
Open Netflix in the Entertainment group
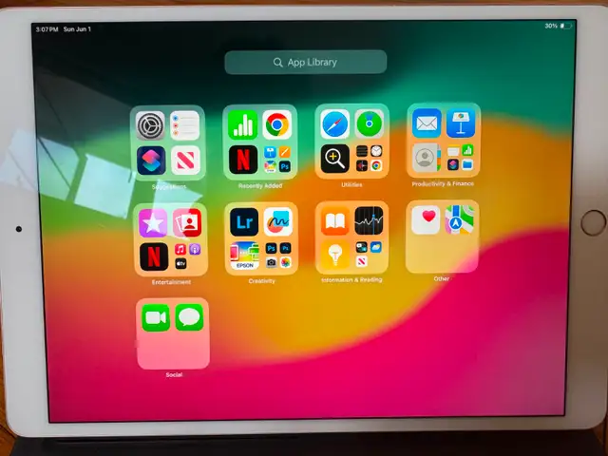[154, 256]
